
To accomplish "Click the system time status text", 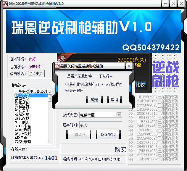I will [x=92, y=159].
